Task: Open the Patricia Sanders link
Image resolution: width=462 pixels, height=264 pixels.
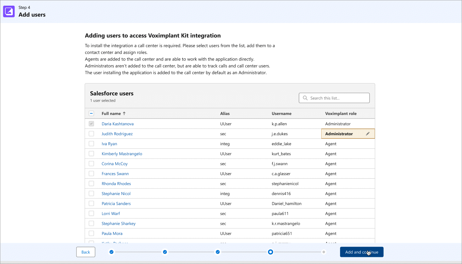Action: (x=116, y=203)
